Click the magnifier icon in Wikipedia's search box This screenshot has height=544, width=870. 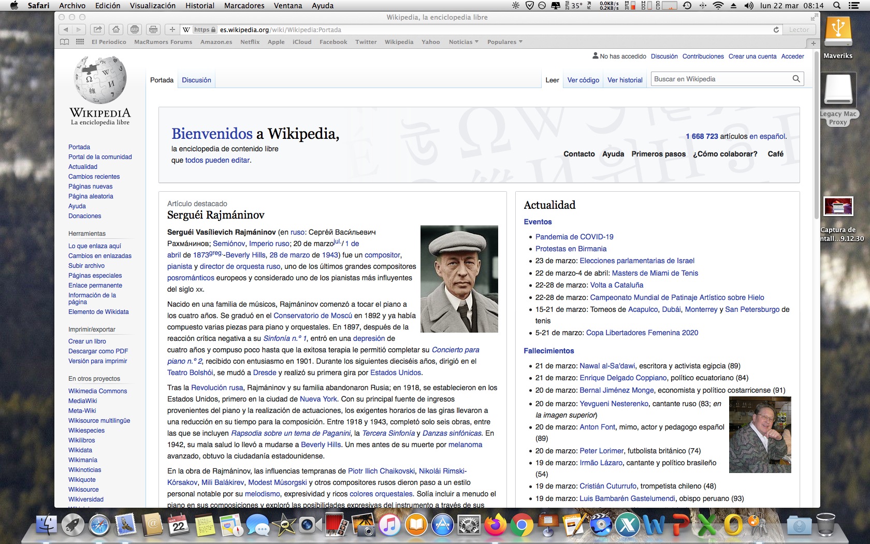pos(796,79)
